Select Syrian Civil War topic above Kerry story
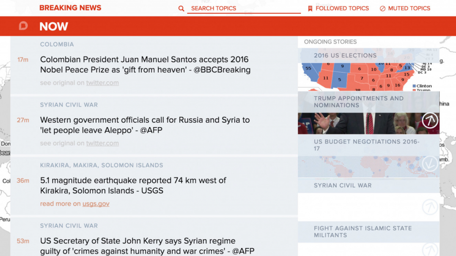Screen dimensions: 456x256 click(69, 226)
